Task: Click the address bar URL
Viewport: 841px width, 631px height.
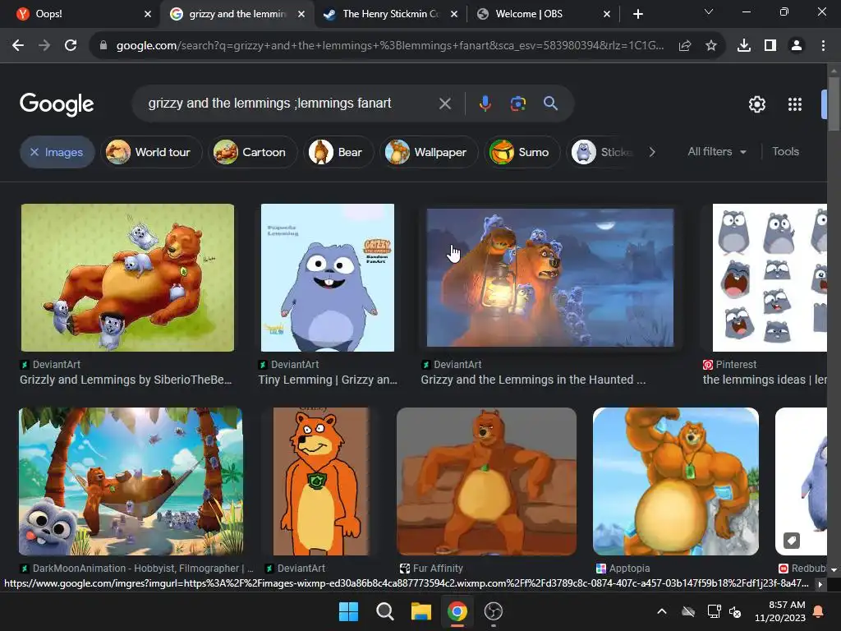Action: [390, 46]
